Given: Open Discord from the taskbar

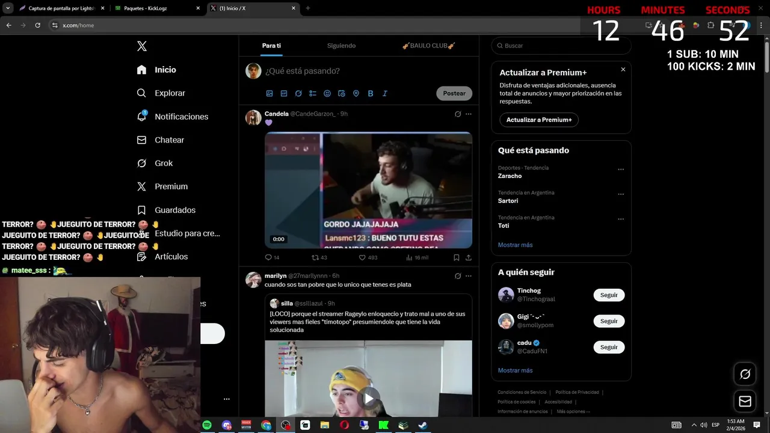Looking at the screenshot, I should pyautogui.click(x=226, y=425).
